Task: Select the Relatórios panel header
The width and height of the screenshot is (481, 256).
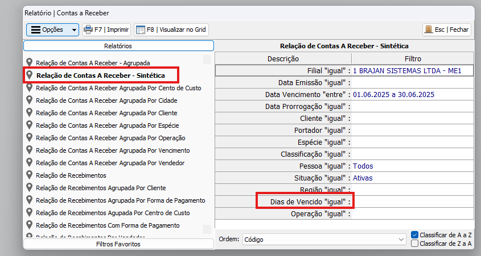Action: (118, 46)
